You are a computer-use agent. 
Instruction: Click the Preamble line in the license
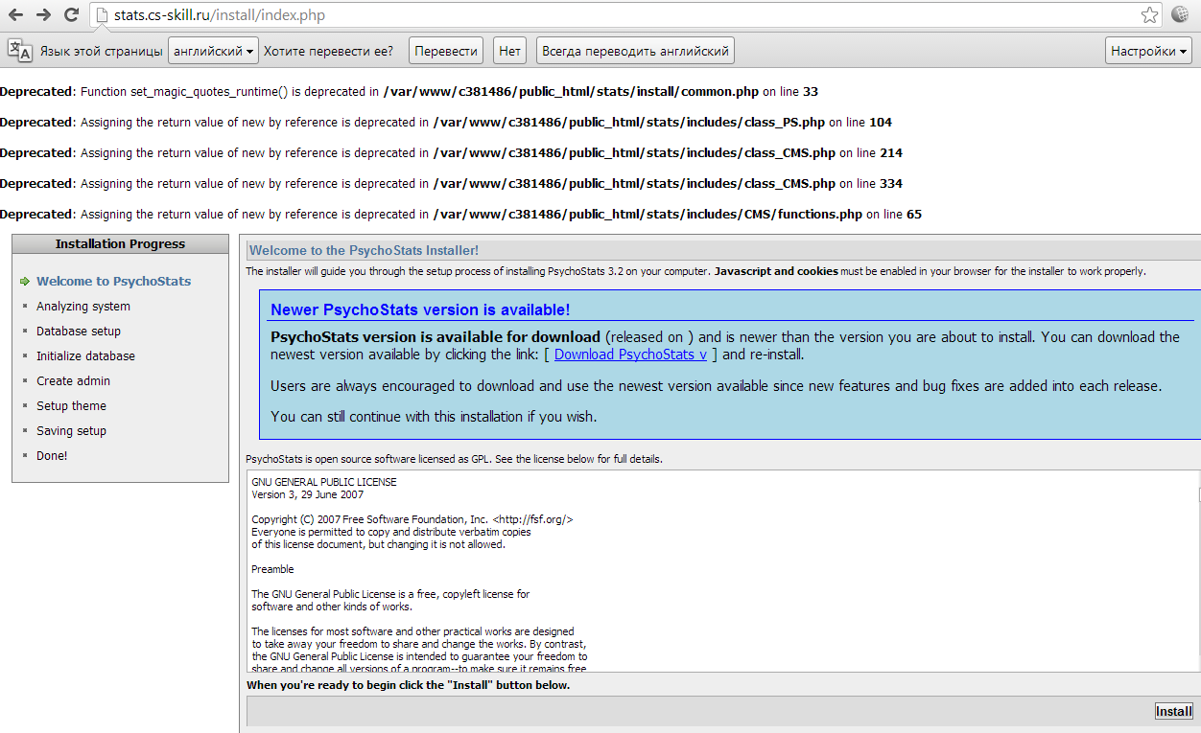[272, 569]
